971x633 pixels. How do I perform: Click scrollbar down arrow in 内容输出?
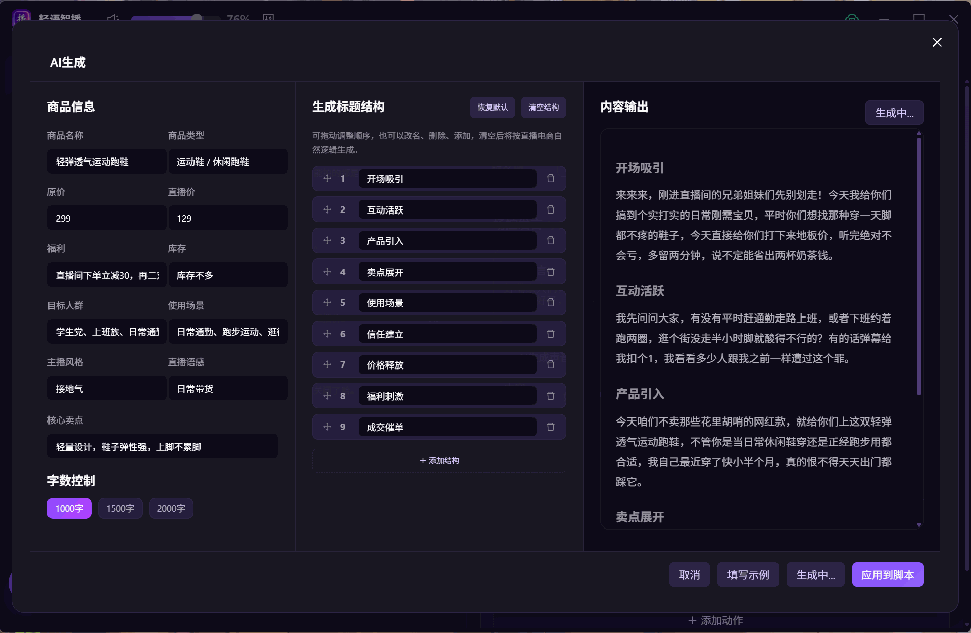coord(919,525)
